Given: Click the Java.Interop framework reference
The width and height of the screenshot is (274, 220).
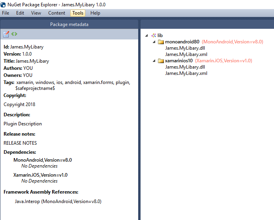Looking at the screenshot, I should (58, 201).
